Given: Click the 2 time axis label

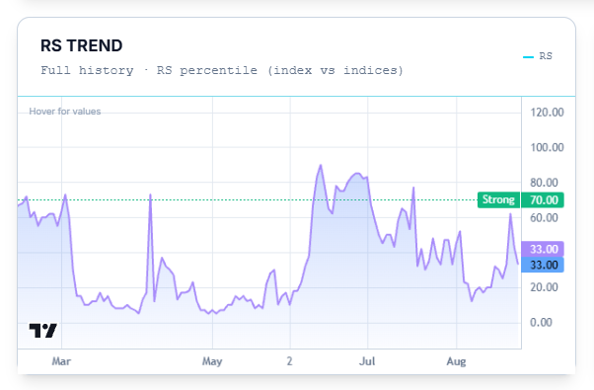Looking at the screenshot, I should [289, 361].
